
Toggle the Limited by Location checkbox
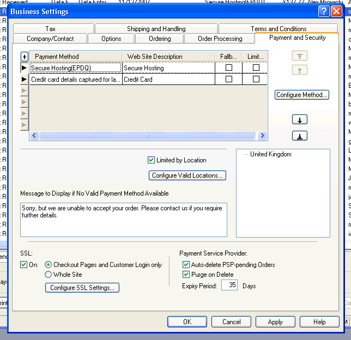[x=152, y=160]
